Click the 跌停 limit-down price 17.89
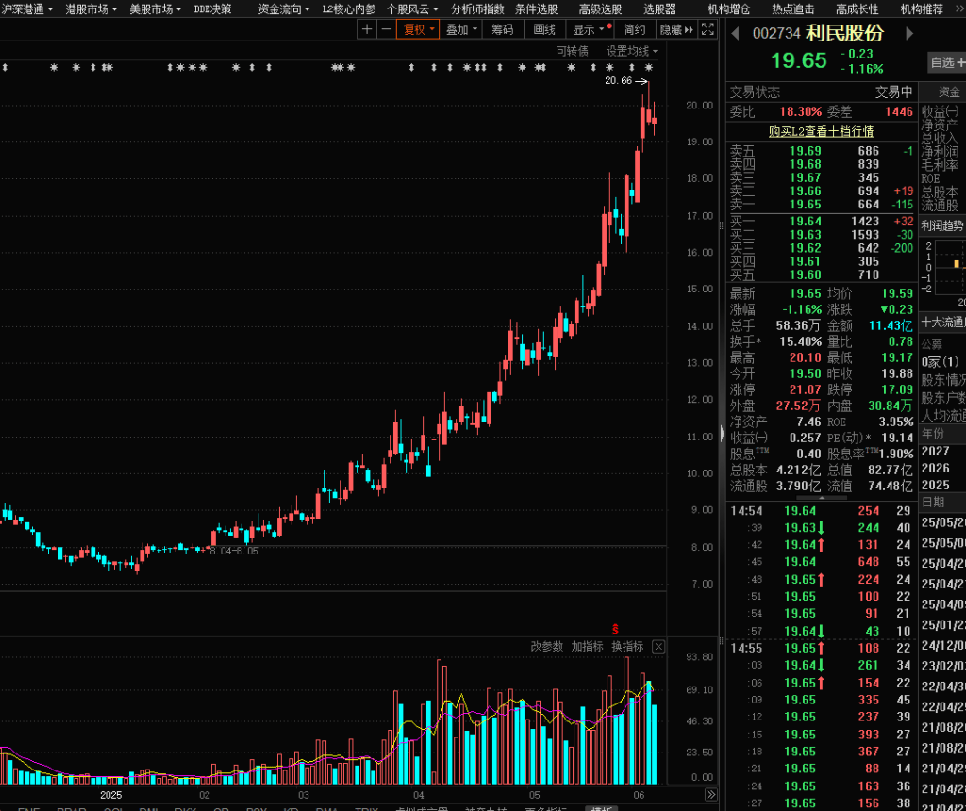Viewport: 966px width, 811px height. click(897, 389)
